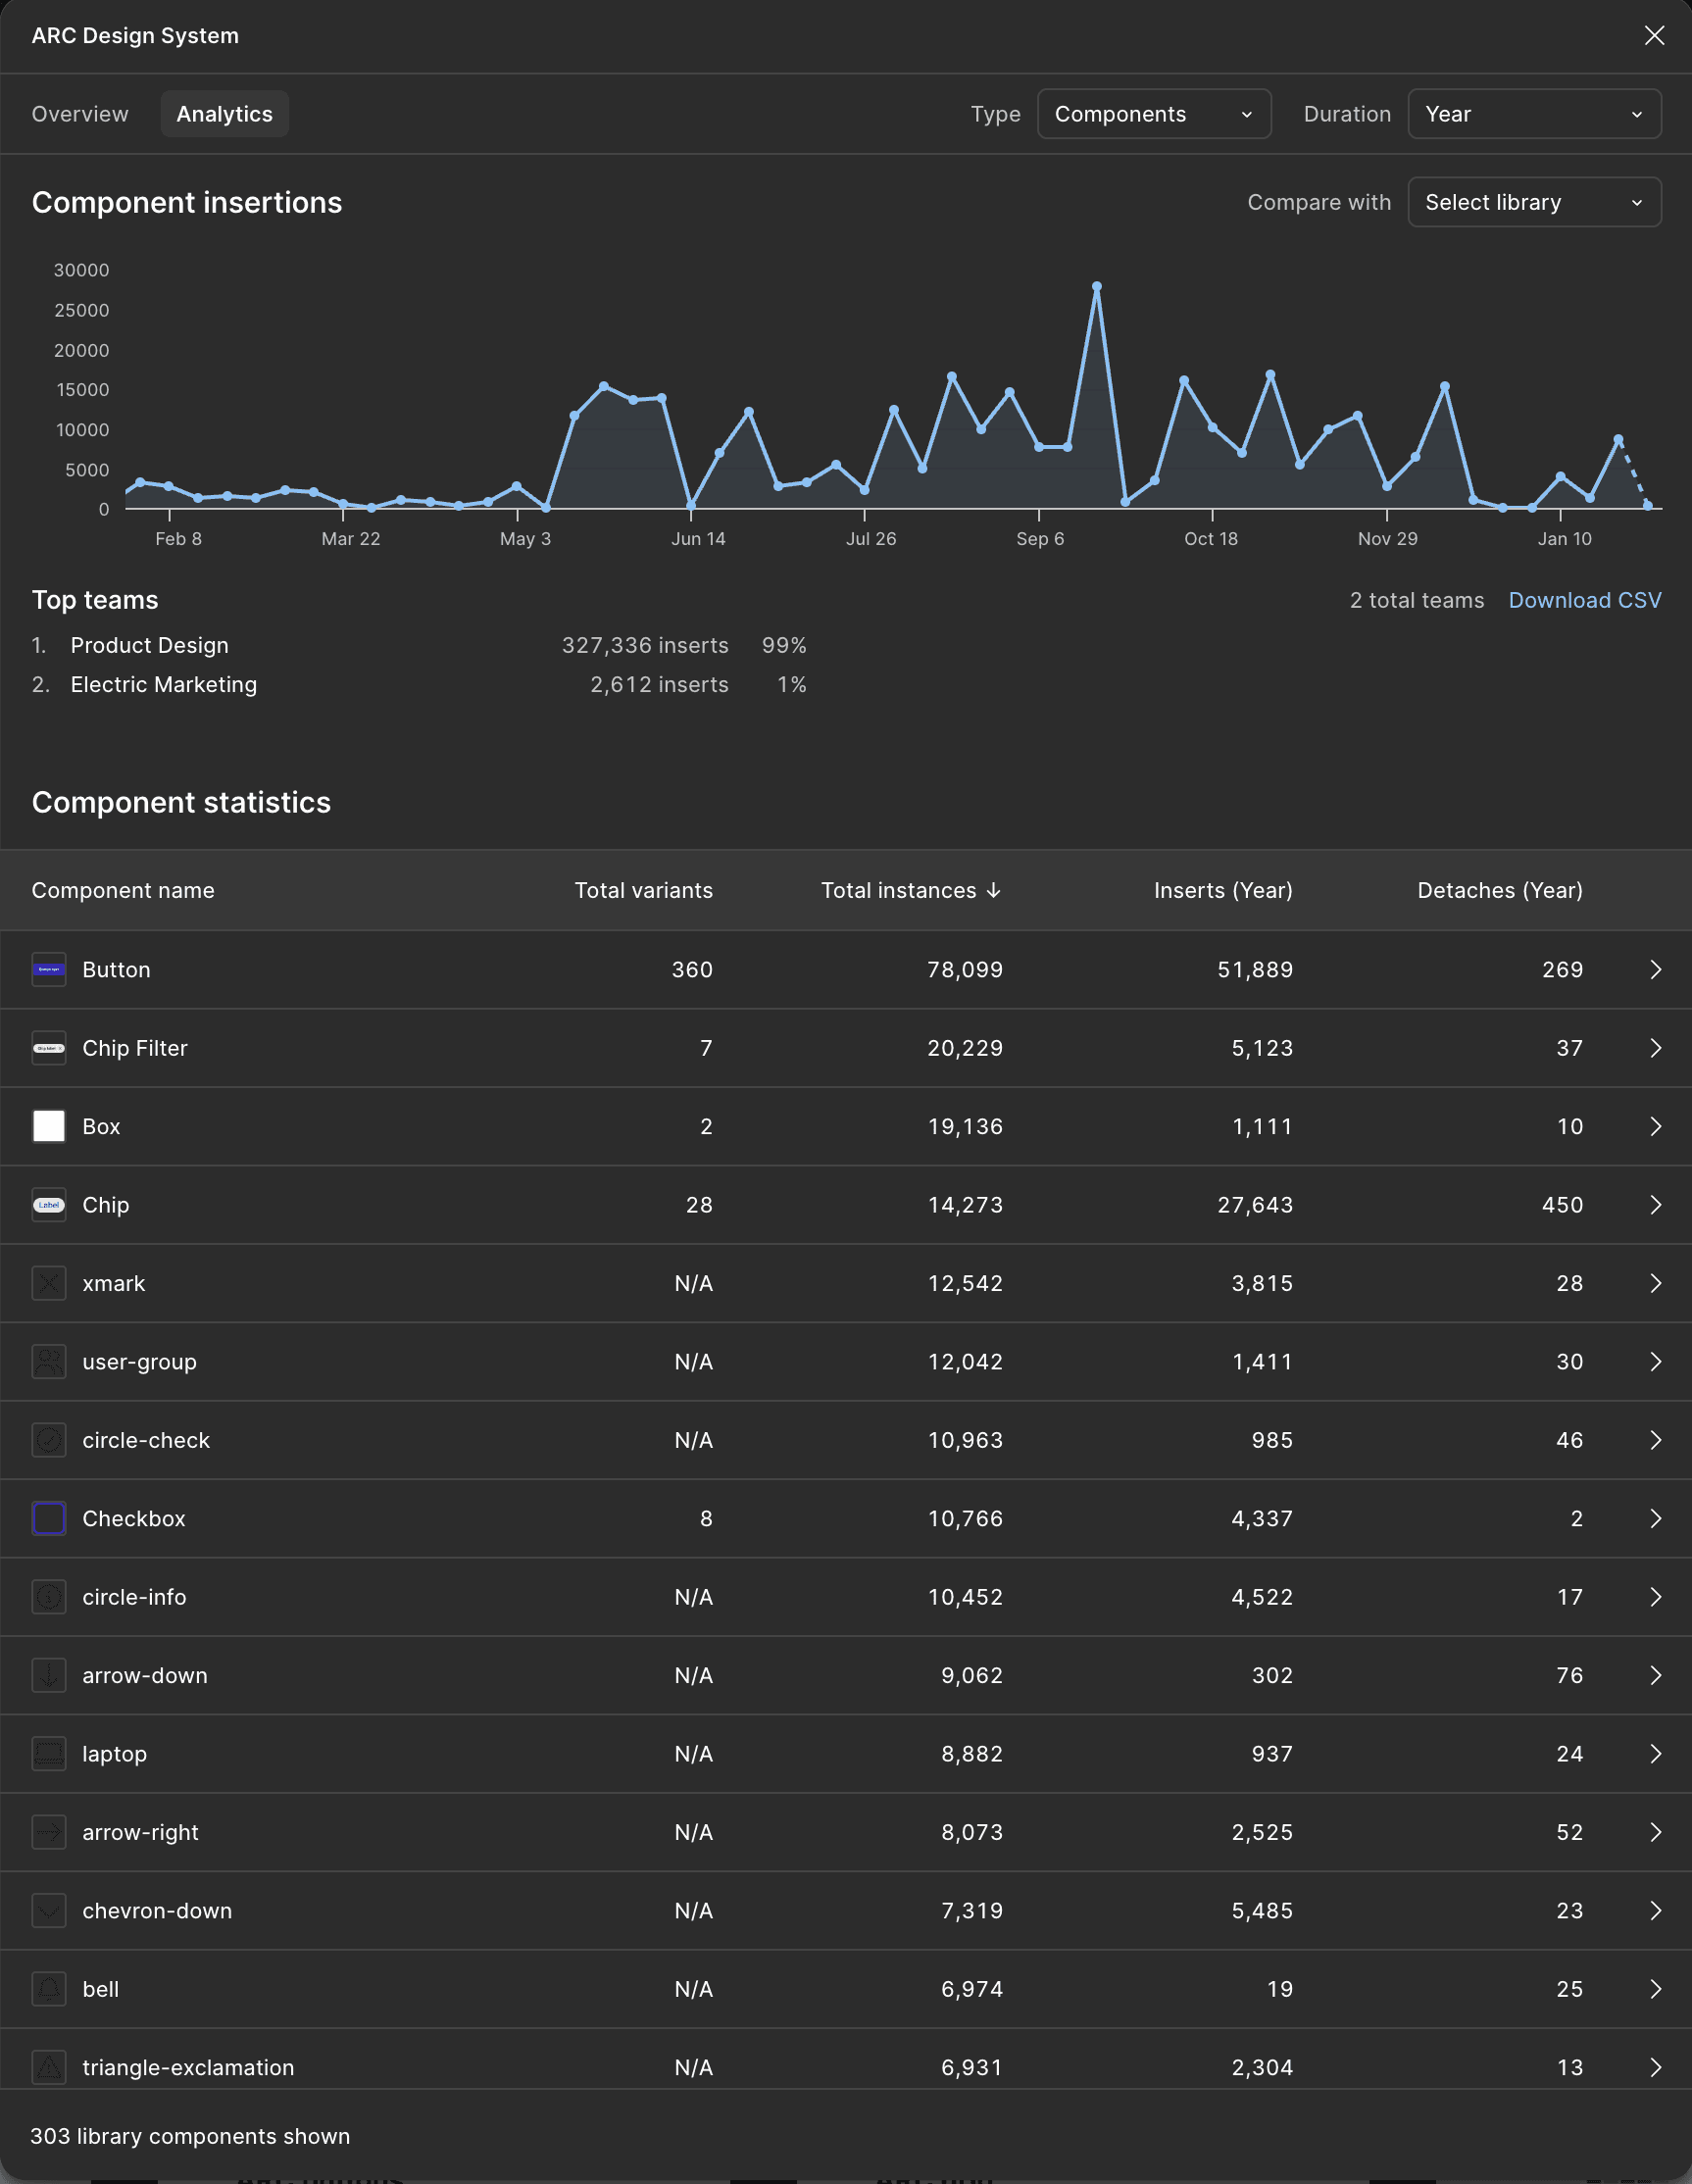Viewport: 1692px width, 2184px height.
Task: Click the Product Design team name
Action: (149, 645)
